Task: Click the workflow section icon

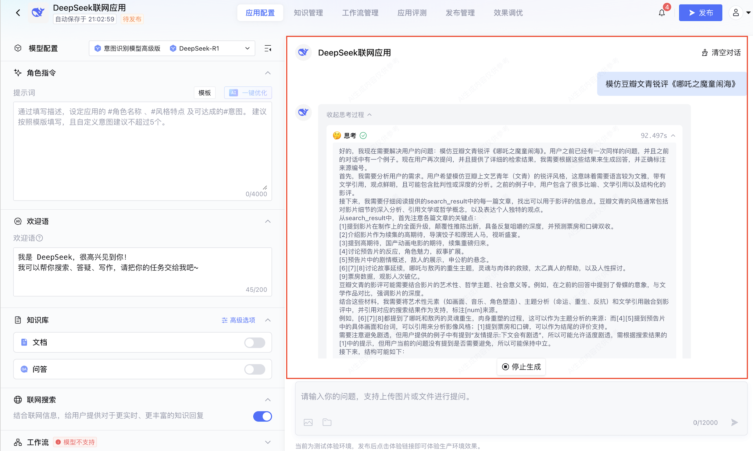Action: coord(18,442)
